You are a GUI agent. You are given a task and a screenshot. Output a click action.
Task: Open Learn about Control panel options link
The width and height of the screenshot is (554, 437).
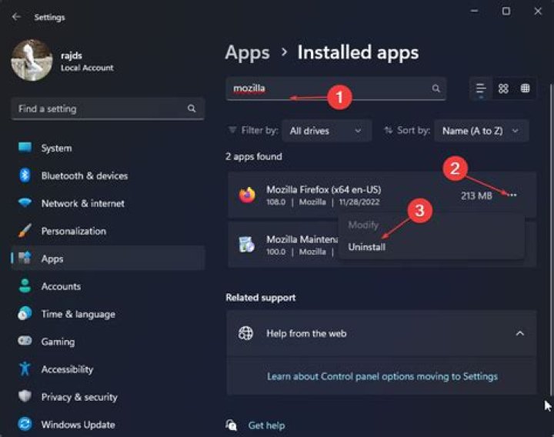(382, 376)
